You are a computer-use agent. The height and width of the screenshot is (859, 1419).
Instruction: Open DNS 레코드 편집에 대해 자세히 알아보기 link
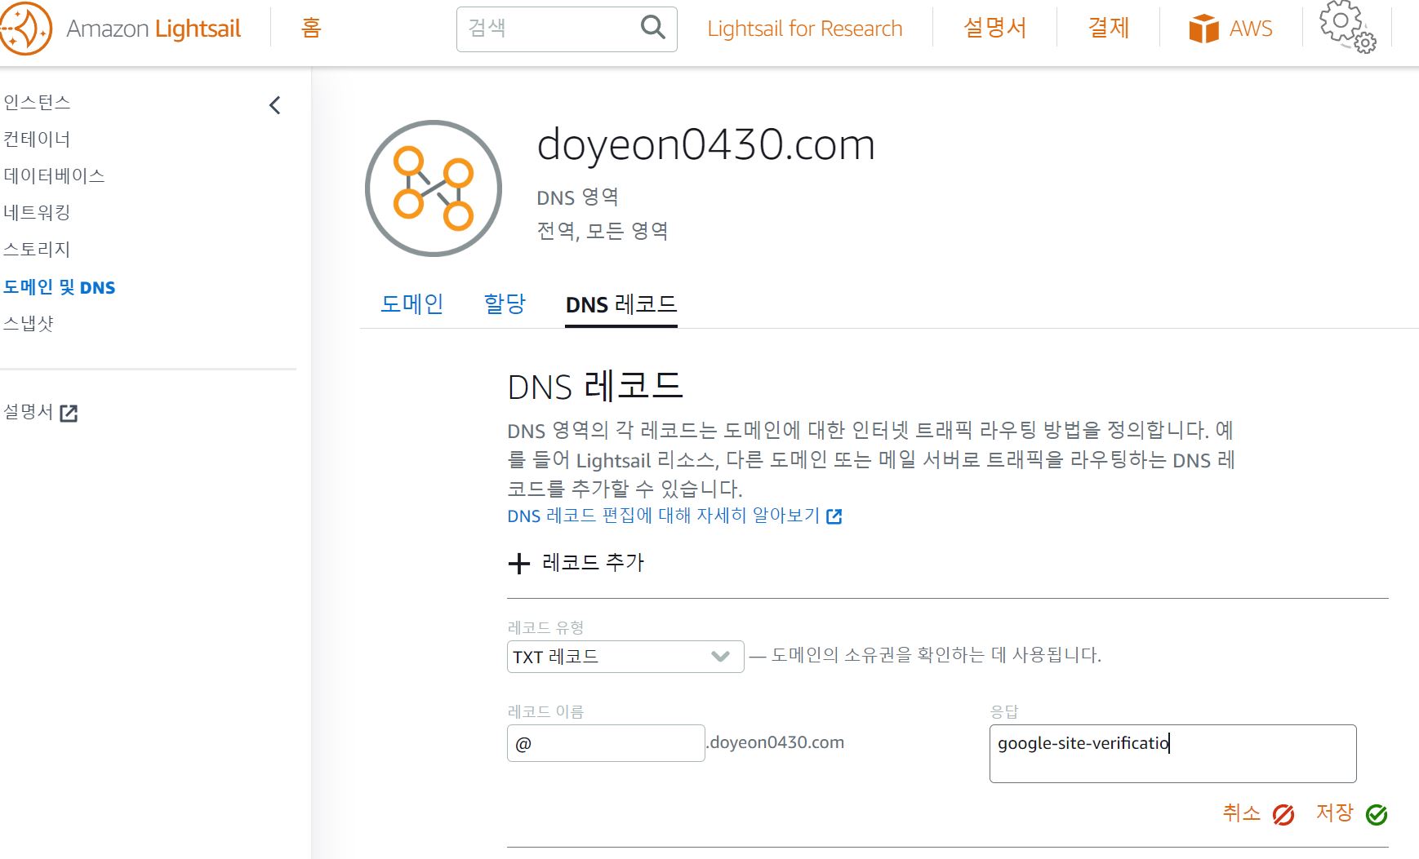[x=663, y=516]
